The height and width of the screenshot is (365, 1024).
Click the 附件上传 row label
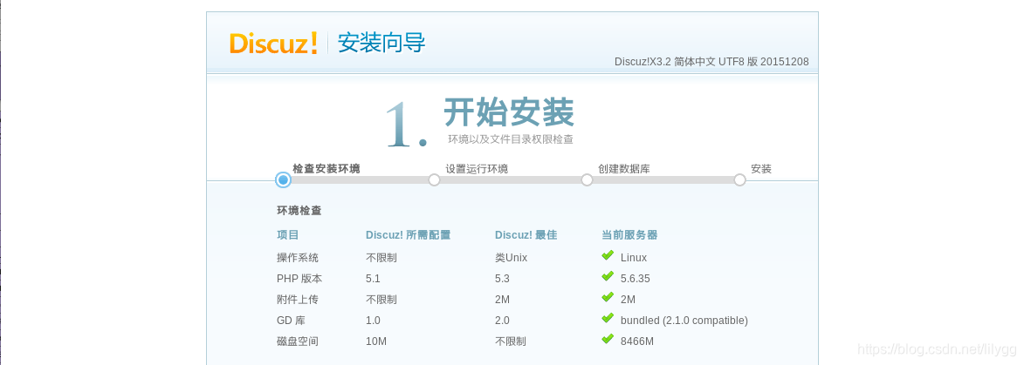tap(298, 299)
